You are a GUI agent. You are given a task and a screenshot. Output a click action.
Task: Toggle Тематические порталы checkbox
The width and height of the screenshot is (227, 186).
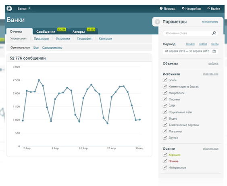tap(165, 125)
